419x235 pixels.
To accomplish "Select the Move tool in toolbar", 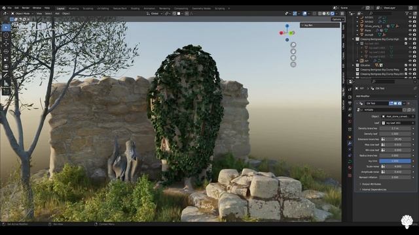I will pos(6,43).
